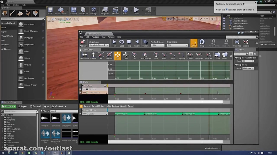Open Source Control in main toolbar
277x155 pixels.
pyautogui.click(x=61, y=11)
